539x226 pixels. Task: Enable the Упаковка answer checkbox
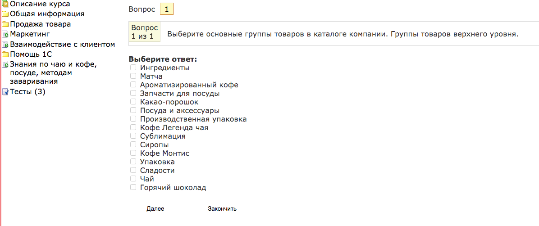click(x=132, y=162)
